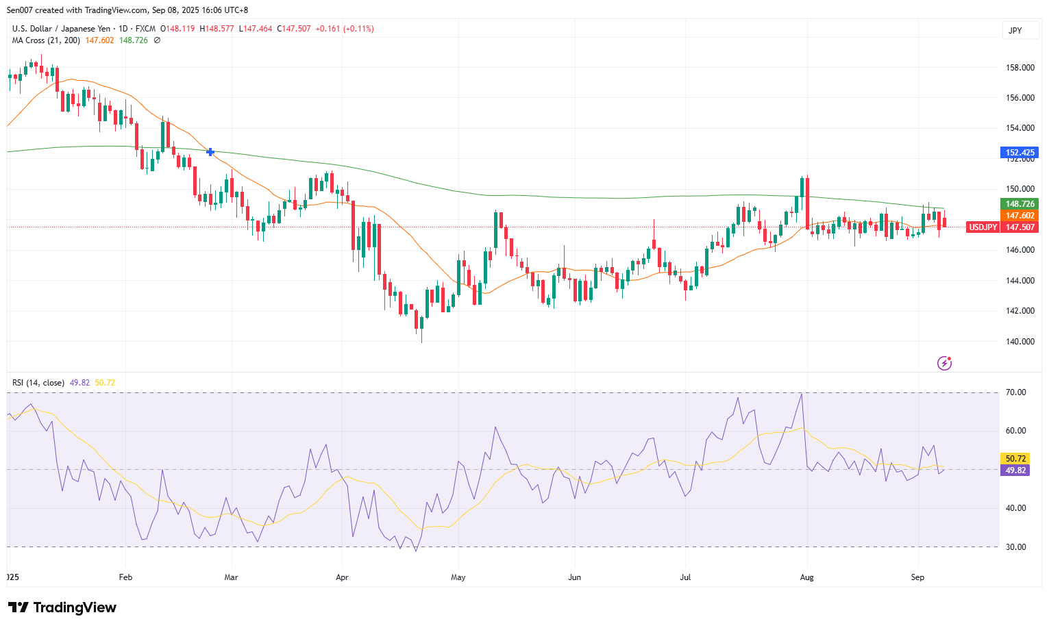Click the Jun label on time axis
This screenshot has height=628, width=1049.
[x=574, y=577]
